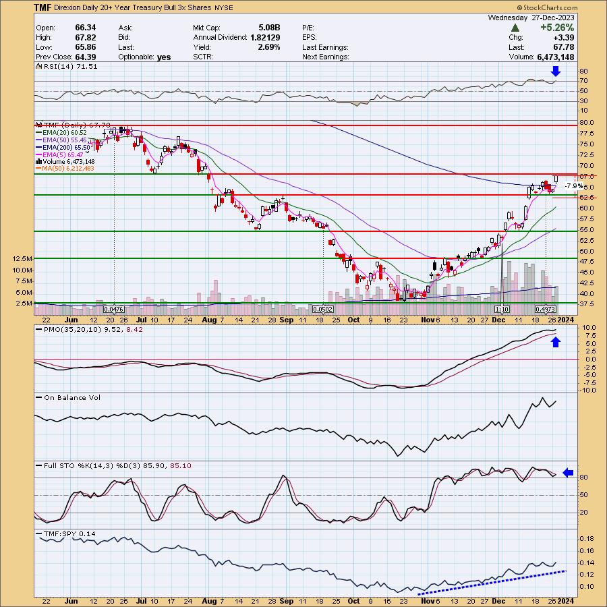Screen dimensions: 607x607
Task: Click the "P/E:" field label
Action: coord(308,28)
